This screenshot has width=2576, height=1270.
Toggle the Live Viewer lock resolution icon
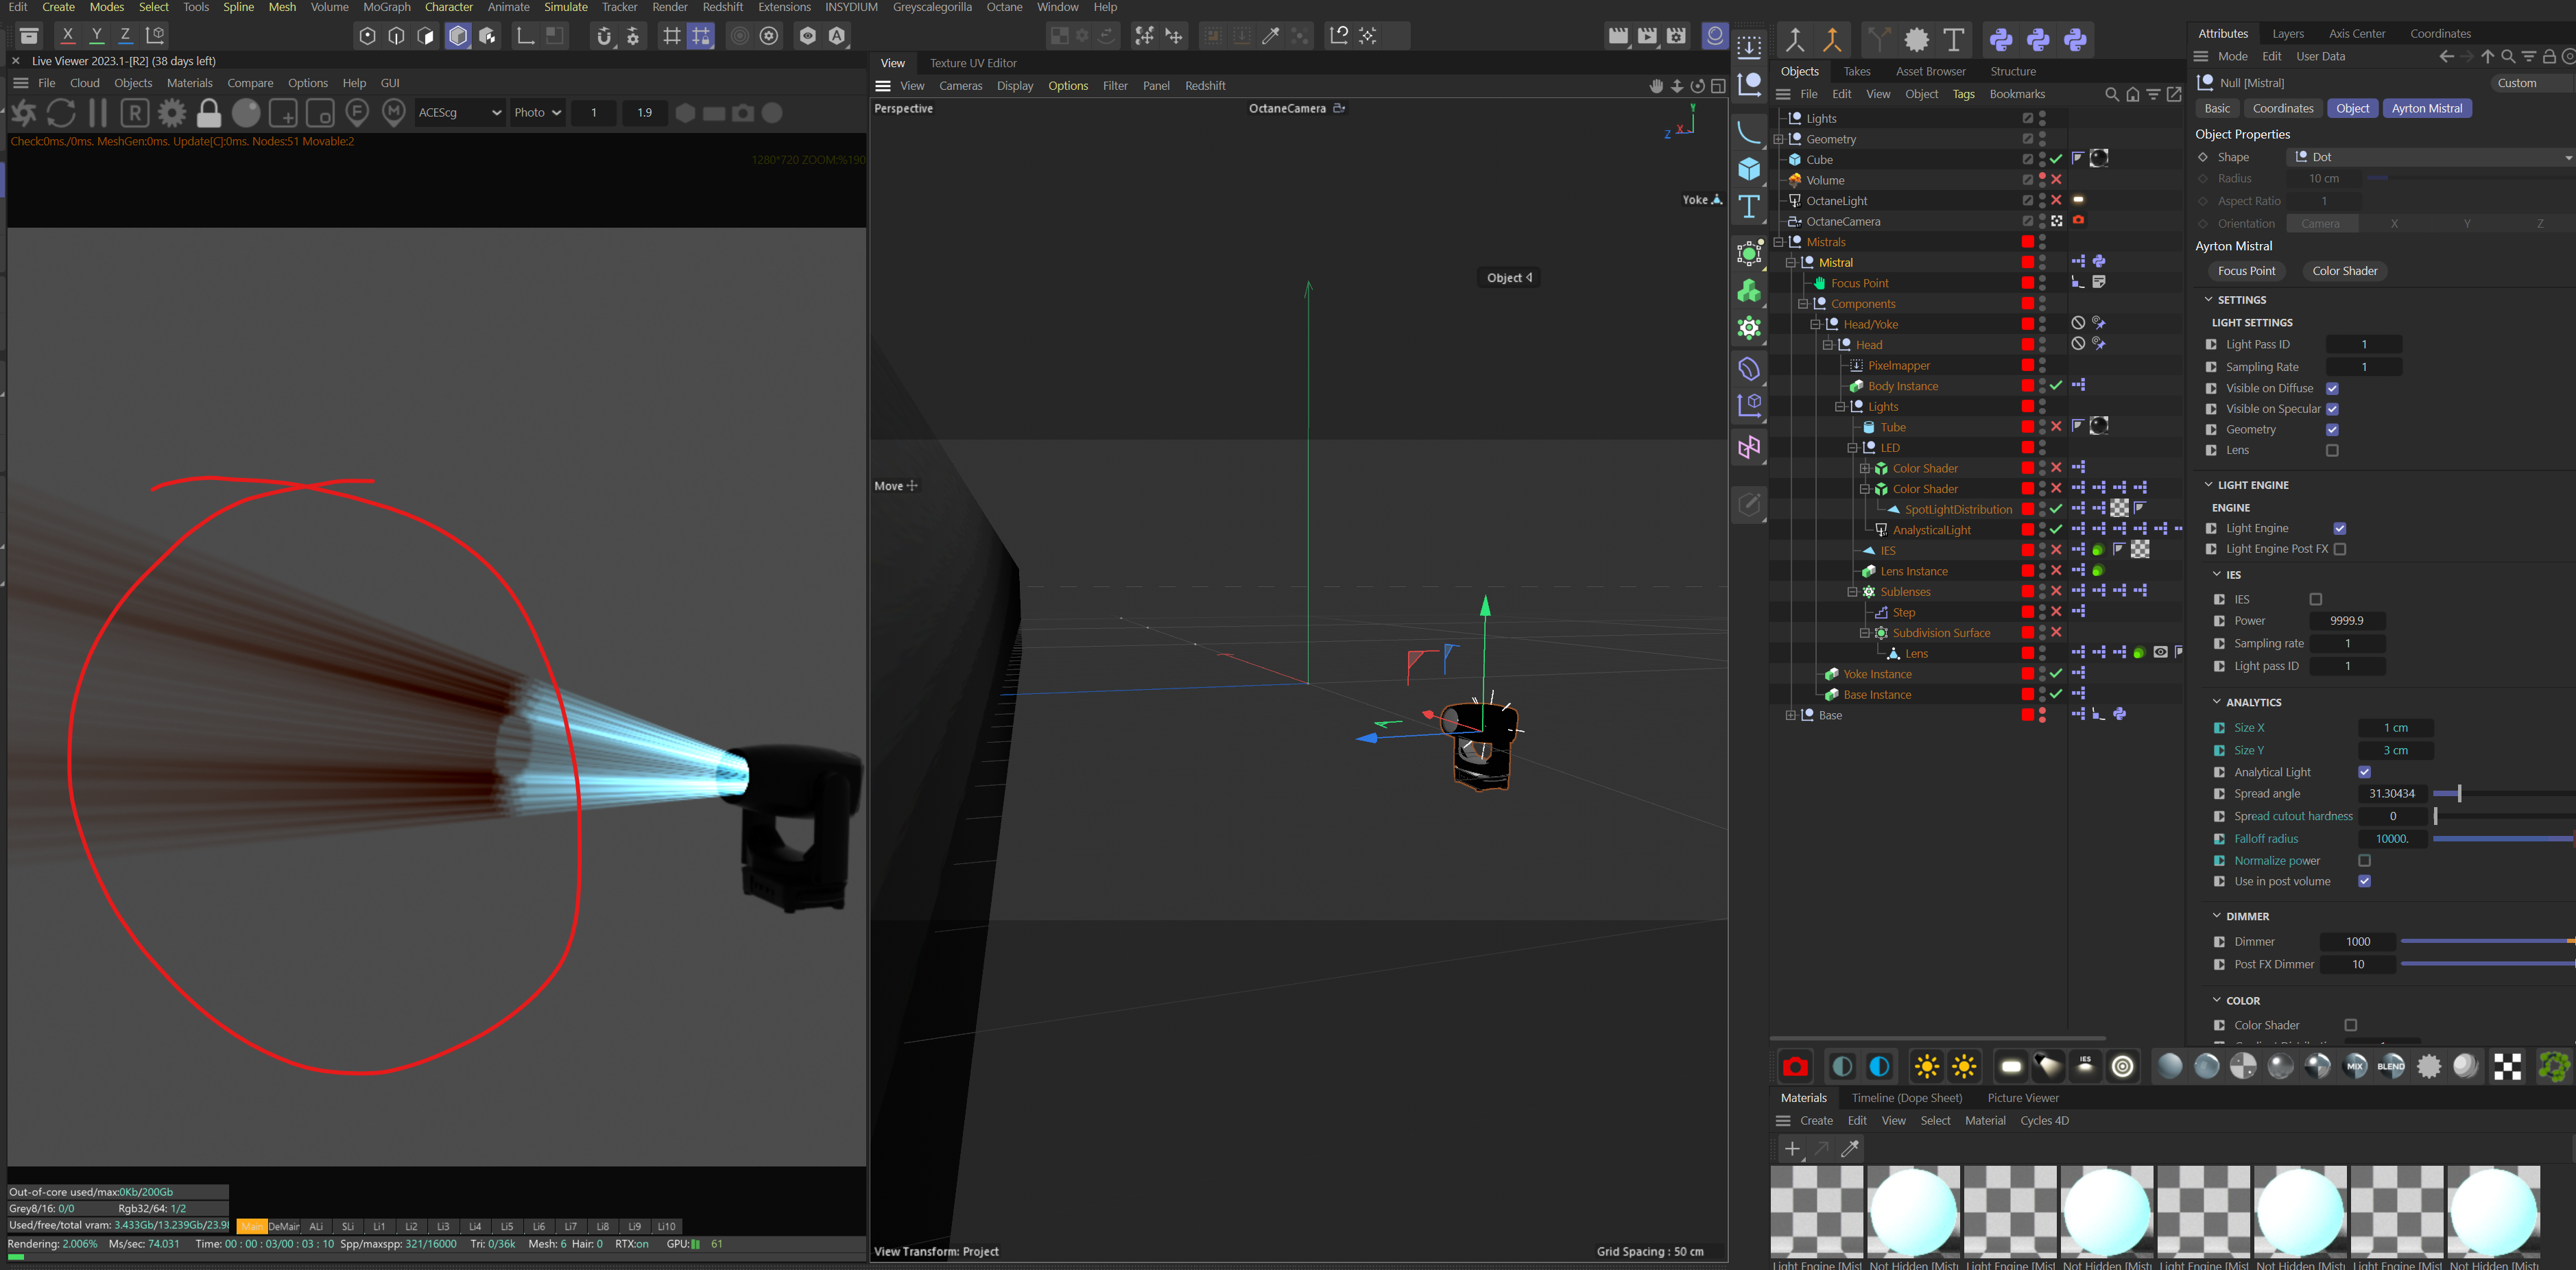point(209,113)
